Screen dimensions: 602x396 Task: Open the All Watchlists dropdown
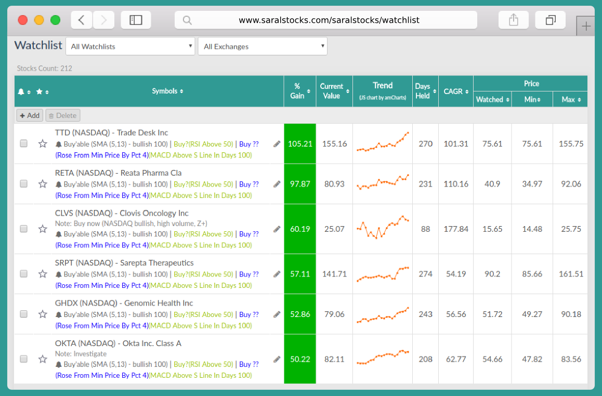130,46
